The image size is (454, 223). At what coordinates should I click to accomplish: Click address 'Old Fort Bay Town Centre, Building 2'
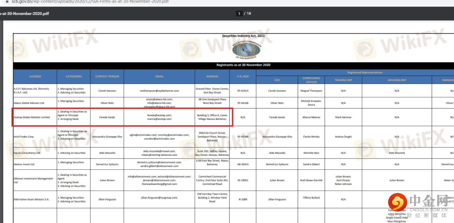point(212,197)
